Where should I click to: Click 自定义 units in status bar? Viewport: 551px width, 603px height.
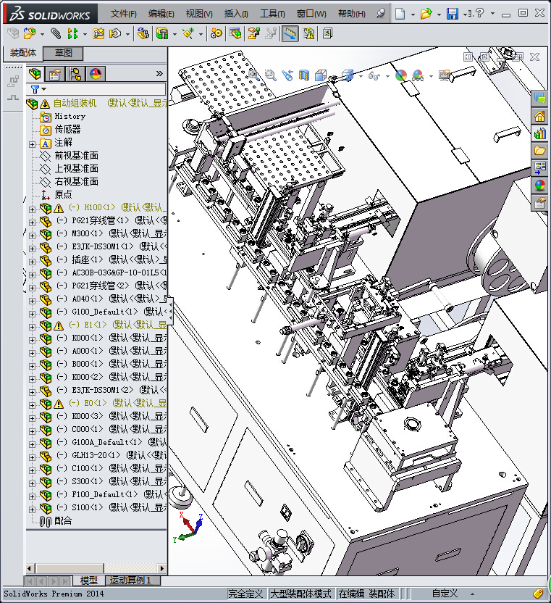445,594
